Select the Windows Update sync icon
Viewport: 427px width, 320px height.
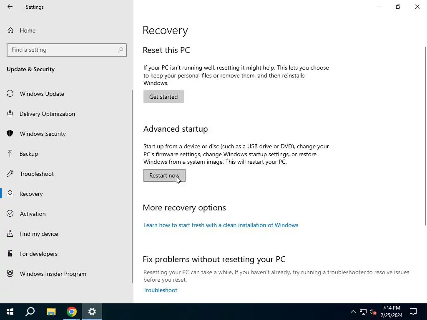[10, 94]
